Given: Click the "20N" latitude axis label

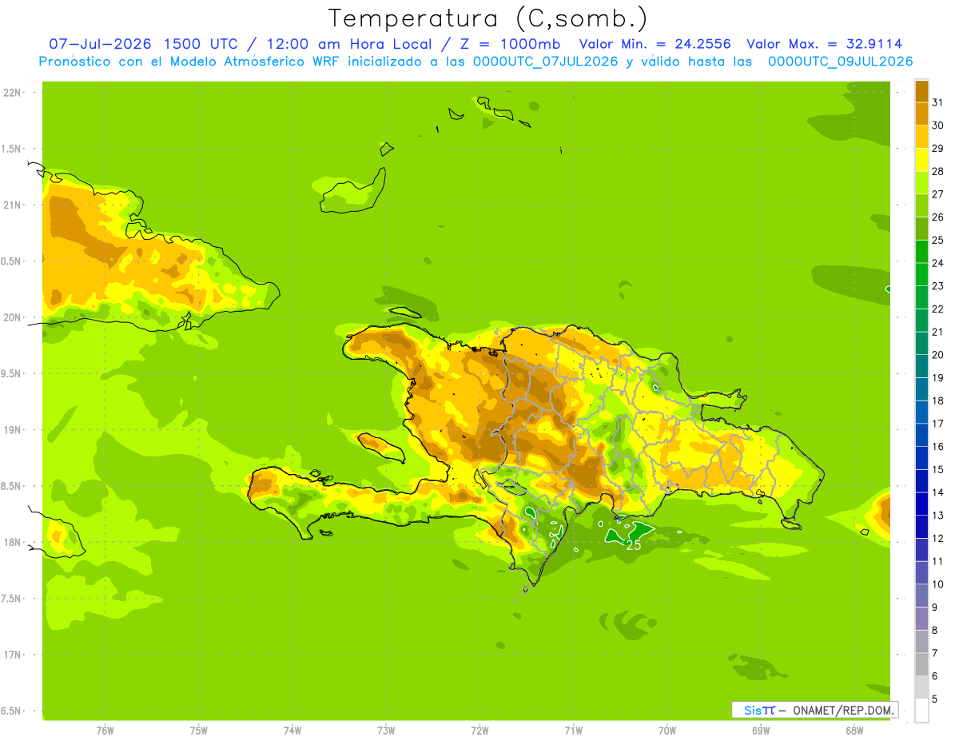Looking at the screenshot, I should pyautogui.click(x=12, y=317).
